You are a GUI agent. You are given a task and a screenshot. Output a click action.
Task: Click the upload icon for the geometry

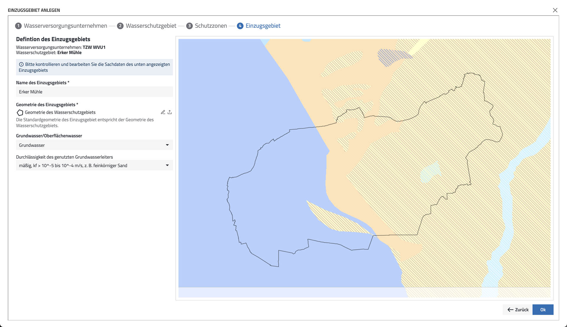170,112
